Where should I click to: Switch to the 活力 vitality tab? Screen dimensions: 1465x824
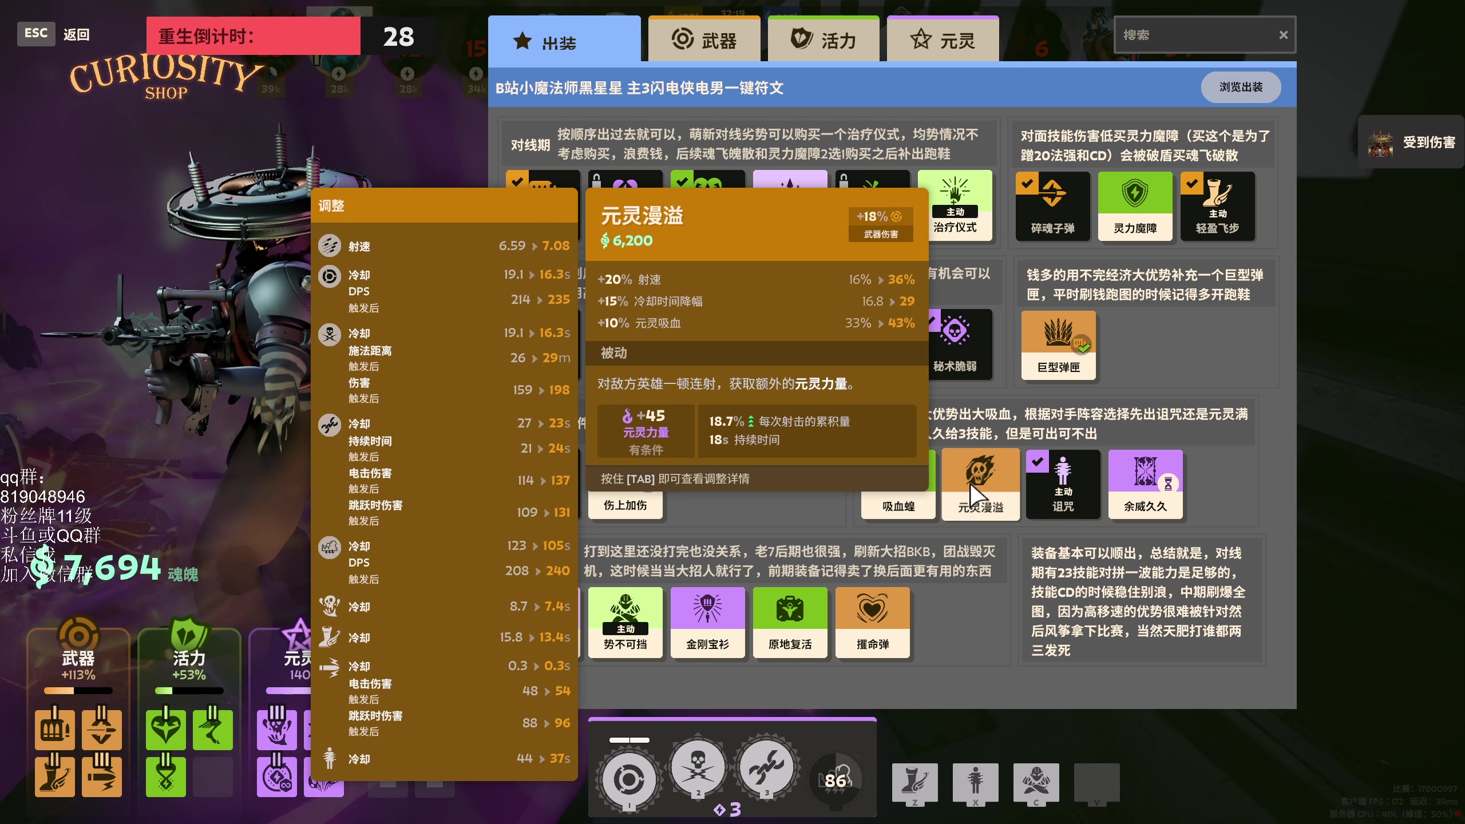click(x=823, y=39)
